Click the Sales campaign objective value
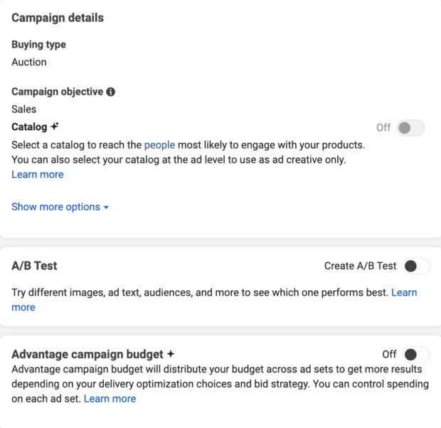This screenshot has height=428, width=441. (24, 109)
